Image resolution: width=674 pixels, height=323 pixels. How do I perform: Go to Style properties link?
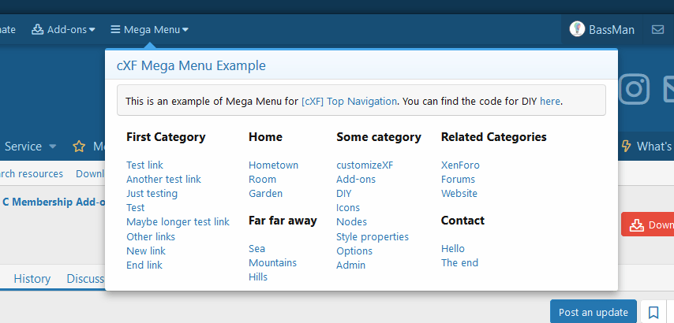(x=372, y=236)
